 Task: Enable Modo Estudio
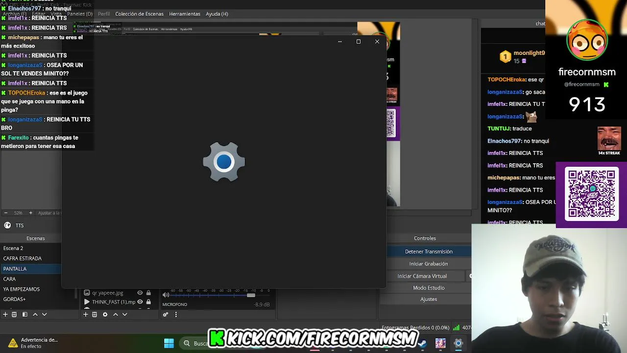point(429,288)
